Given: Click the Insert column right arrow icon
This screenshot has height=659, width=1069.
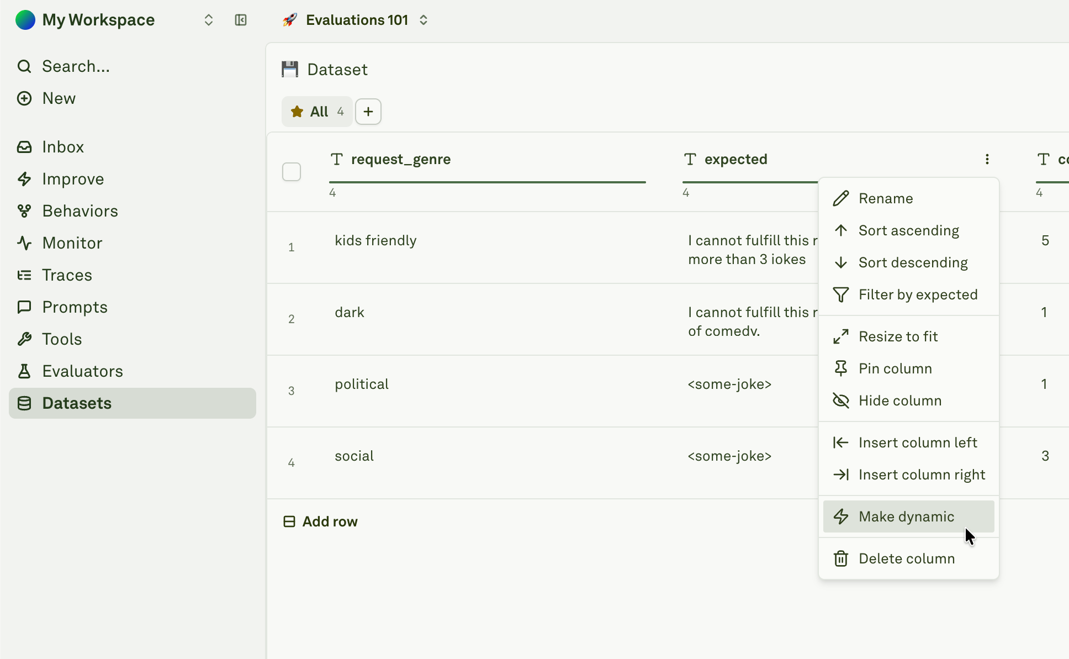Looking at the screenshot, I should (x=841, y=475).
